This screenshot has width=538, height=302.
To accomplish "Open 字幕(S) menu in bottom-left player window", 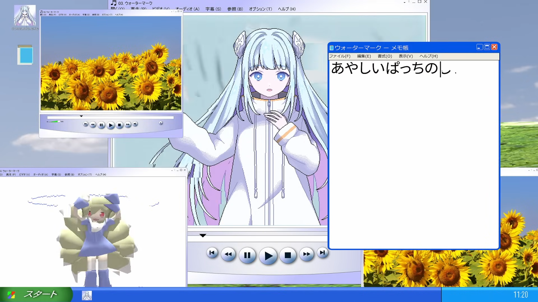I will click(56, 174).
